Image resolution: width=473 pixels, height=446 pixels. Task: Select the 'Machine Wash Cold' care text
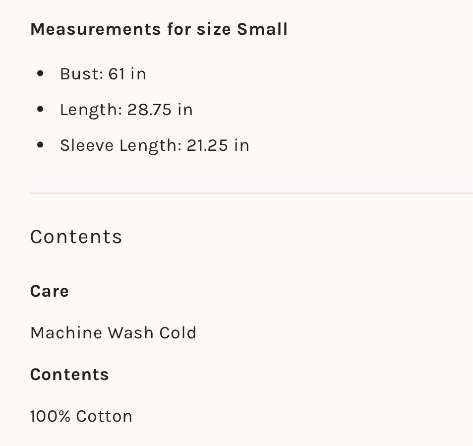point(113,332)
